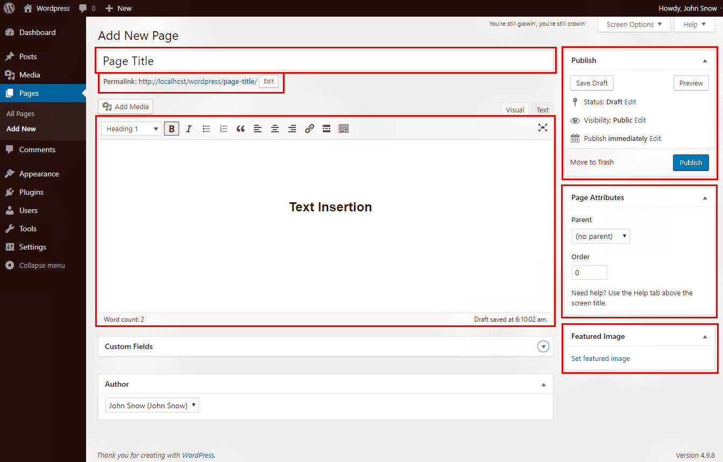Apply blockquote formatting
This screenshot has width=723, height=462.
[x=240, y=129]
